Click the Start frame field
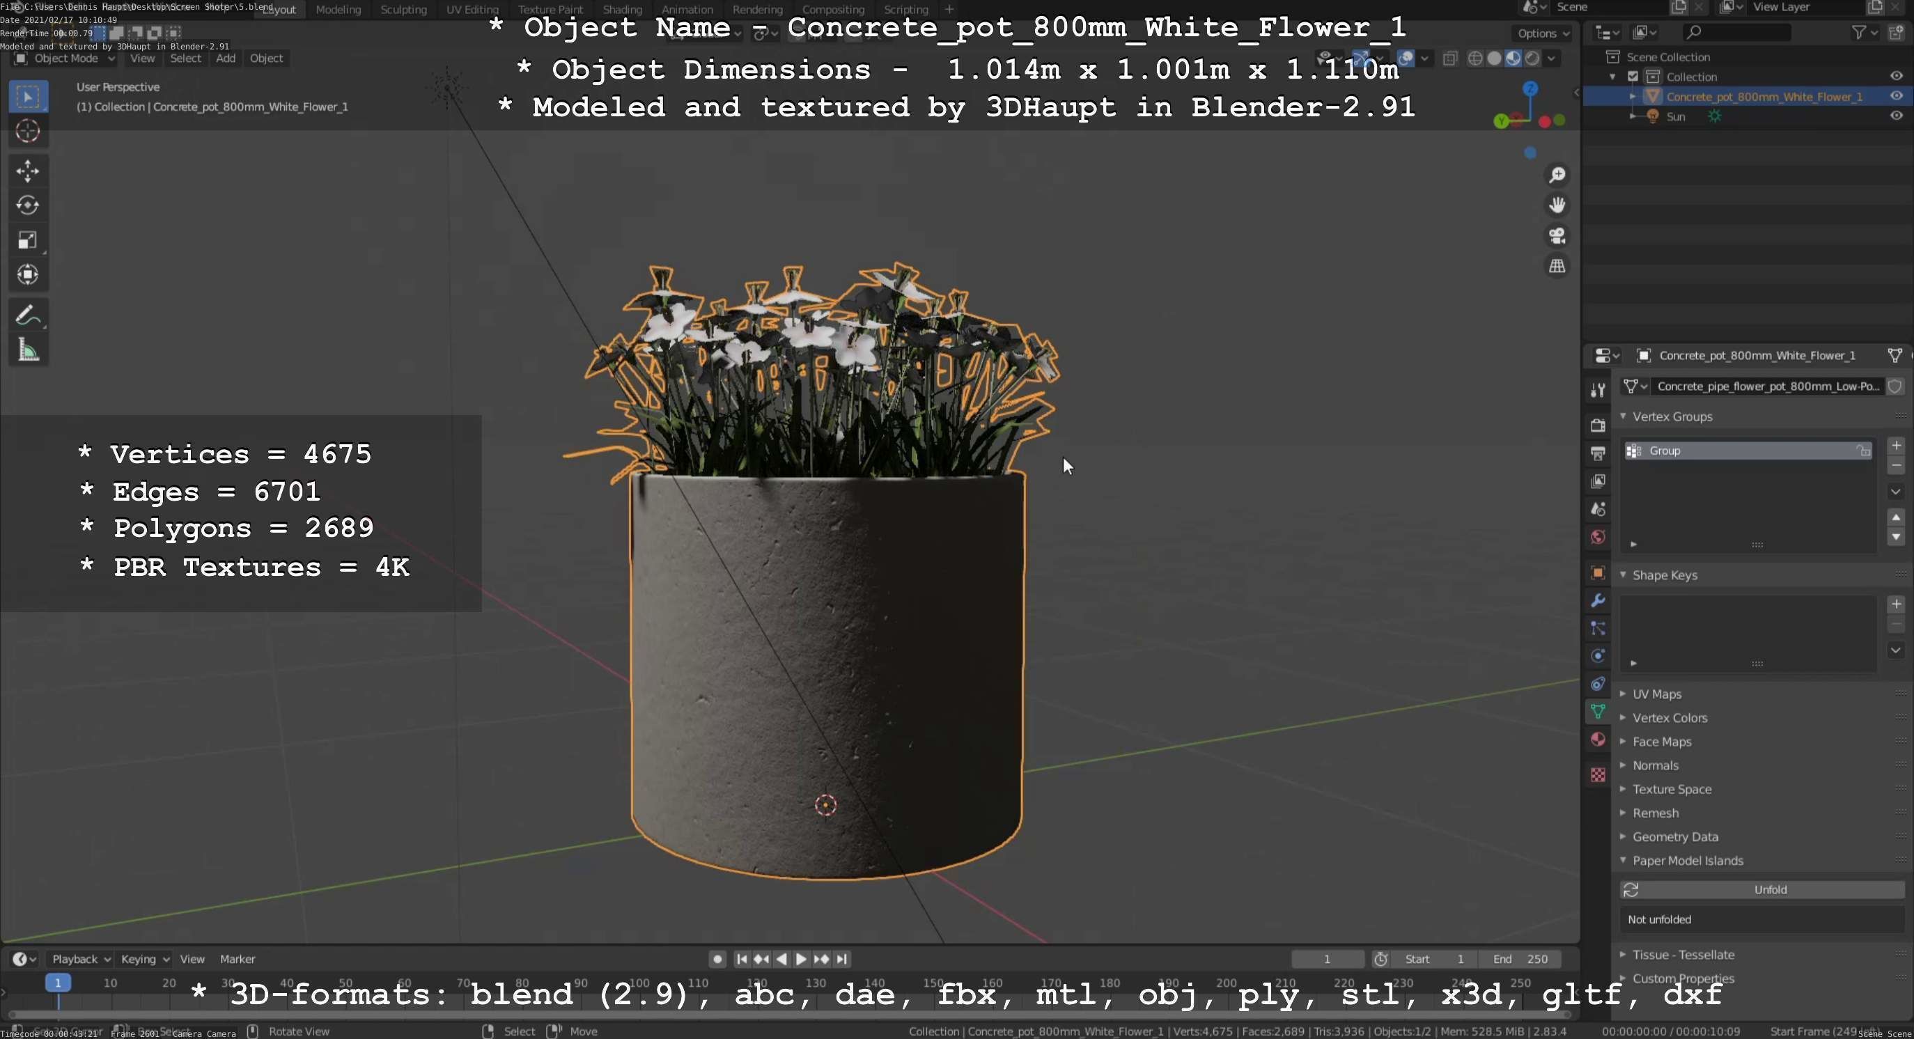Viewport: 1914px width, 1039px height. click(1434, 959)
